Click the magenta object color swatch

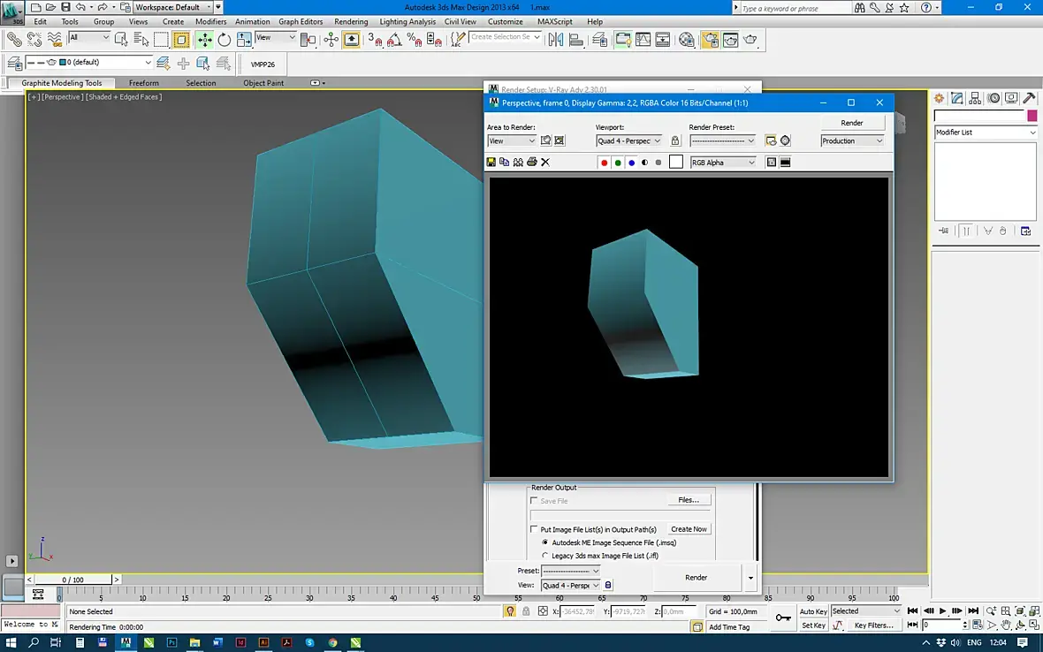pyautogui.click(x=1032, y=116)
